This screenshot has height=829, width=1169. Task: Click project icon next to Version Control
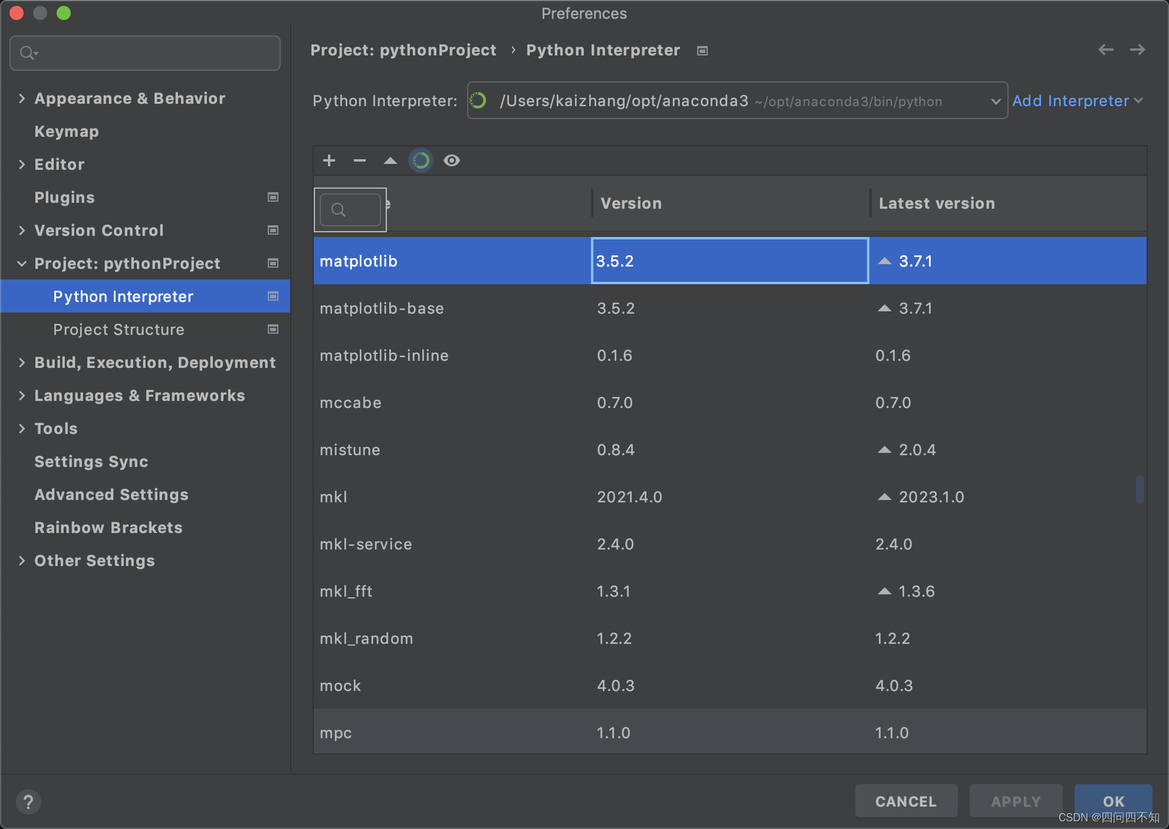[273, 230]
